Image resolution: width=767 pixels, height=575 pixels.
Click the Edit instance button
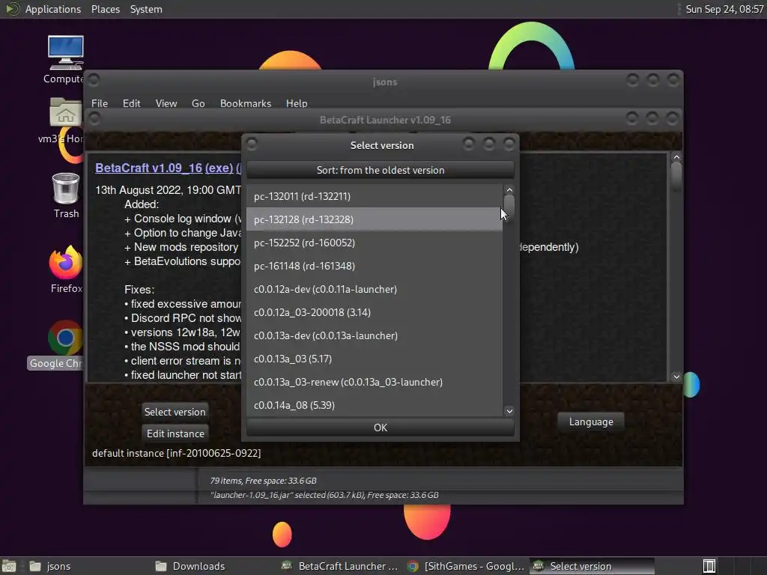click(x=175, y=433)
